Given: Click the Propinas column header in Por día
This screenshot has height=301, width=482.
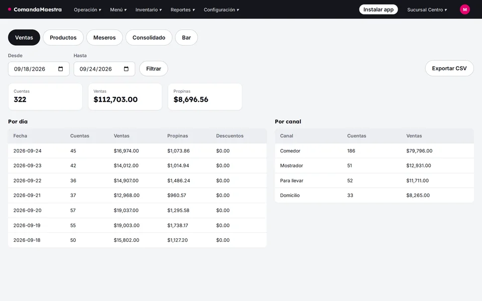Looking at the screenshot, I should pyautogui.click(x=177, y=136).
